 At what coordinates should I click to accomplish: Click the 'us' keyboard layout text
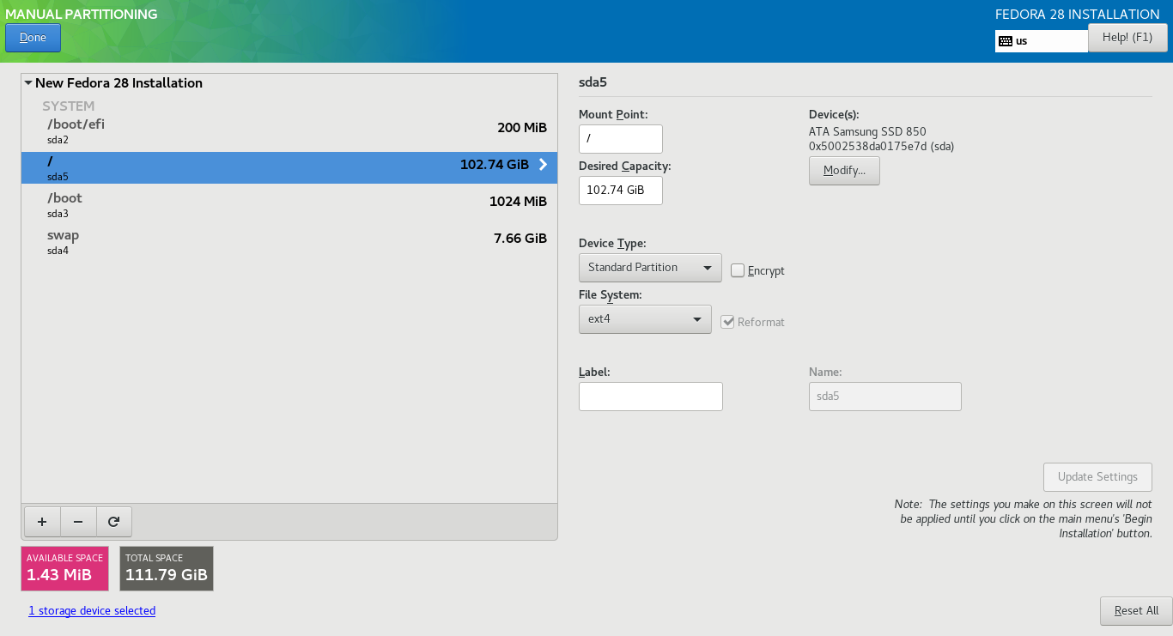[x=1022, y=41]
